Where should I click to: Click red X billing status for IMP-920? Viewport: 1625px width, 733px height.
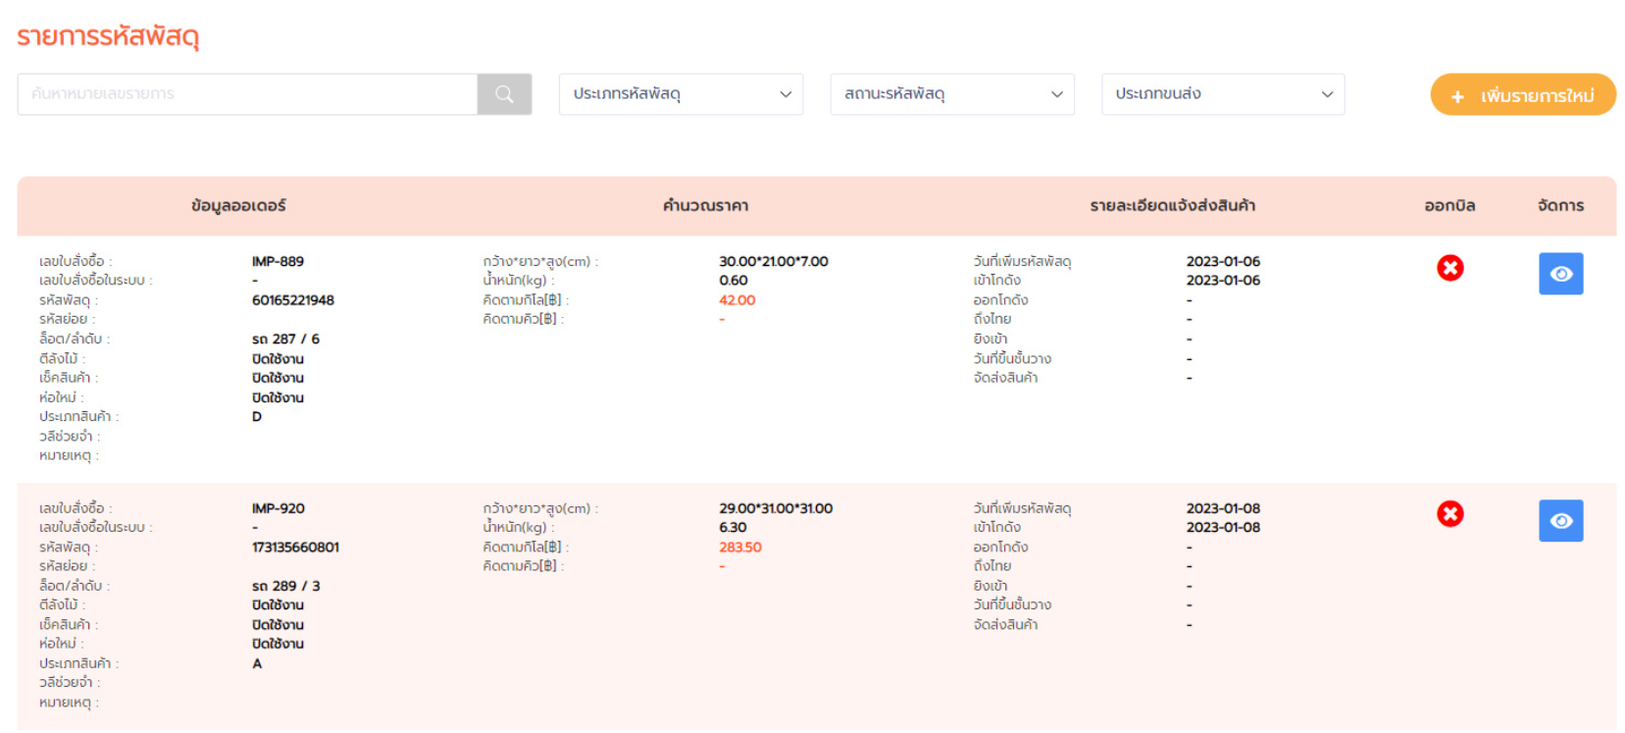tap(1449, 514)
